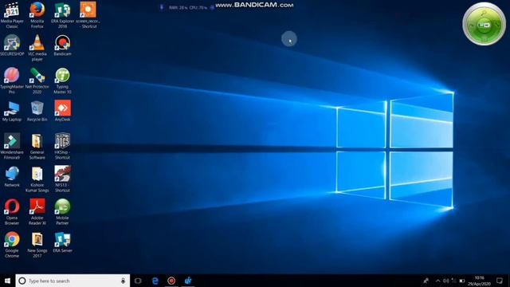Expand the hidden system tray icons chevron
Image resolution: width=510 pixels, height=287 pixels.
(x=437, y=281)
